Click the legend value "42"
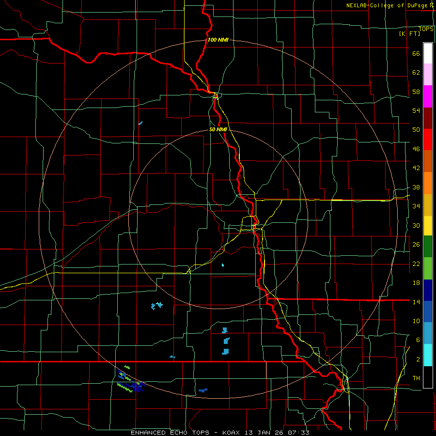 [416, 168]
